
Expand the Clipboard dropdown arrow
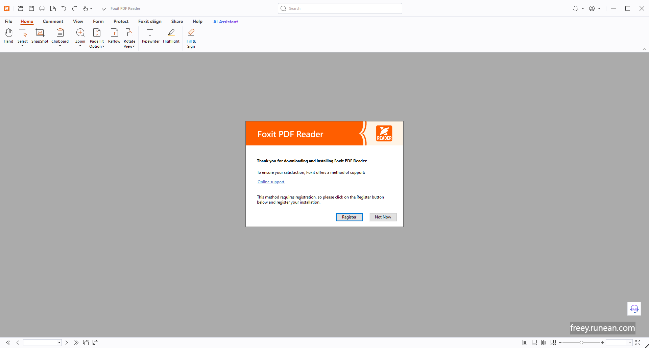60,46
